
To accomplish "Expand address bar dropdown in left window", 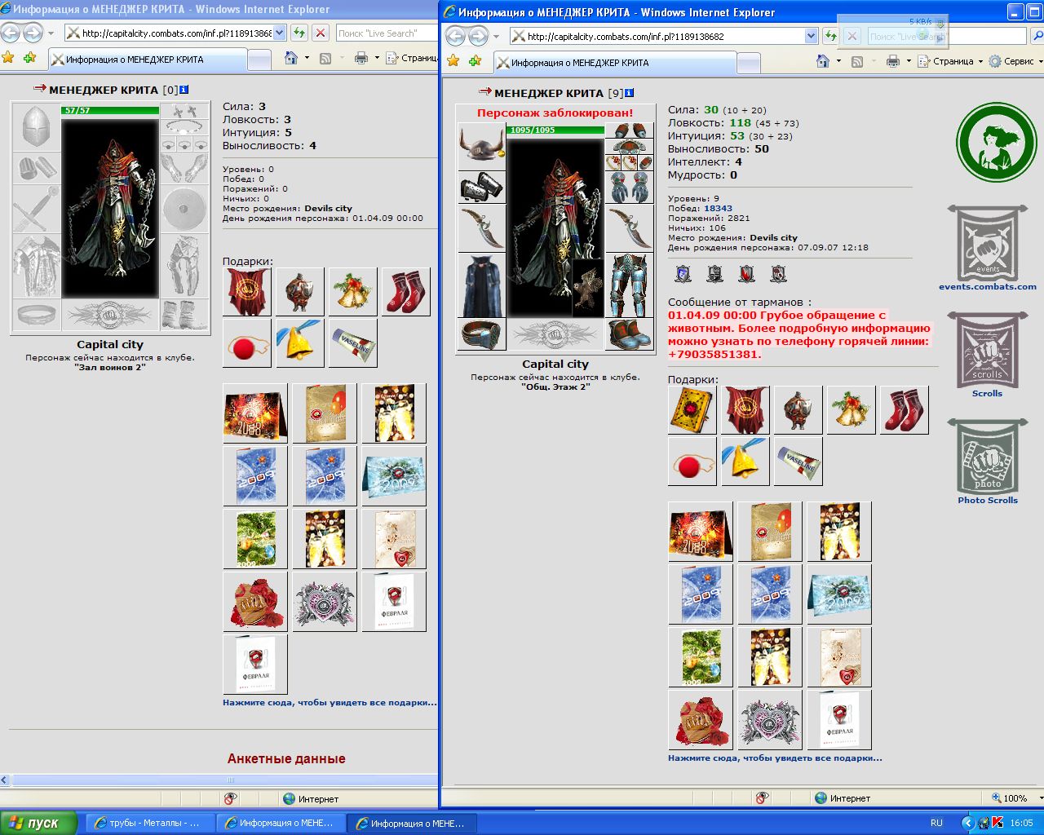I will pyautogui.click(x=280, y=33).
